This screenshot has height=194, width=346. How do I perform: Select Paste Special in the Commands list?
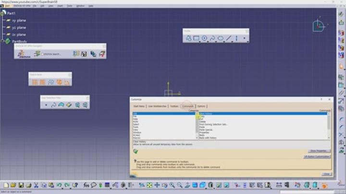click(x=206, y=130)
